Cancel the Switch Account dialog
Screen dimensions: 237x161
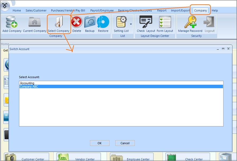[x=125, y=143]
